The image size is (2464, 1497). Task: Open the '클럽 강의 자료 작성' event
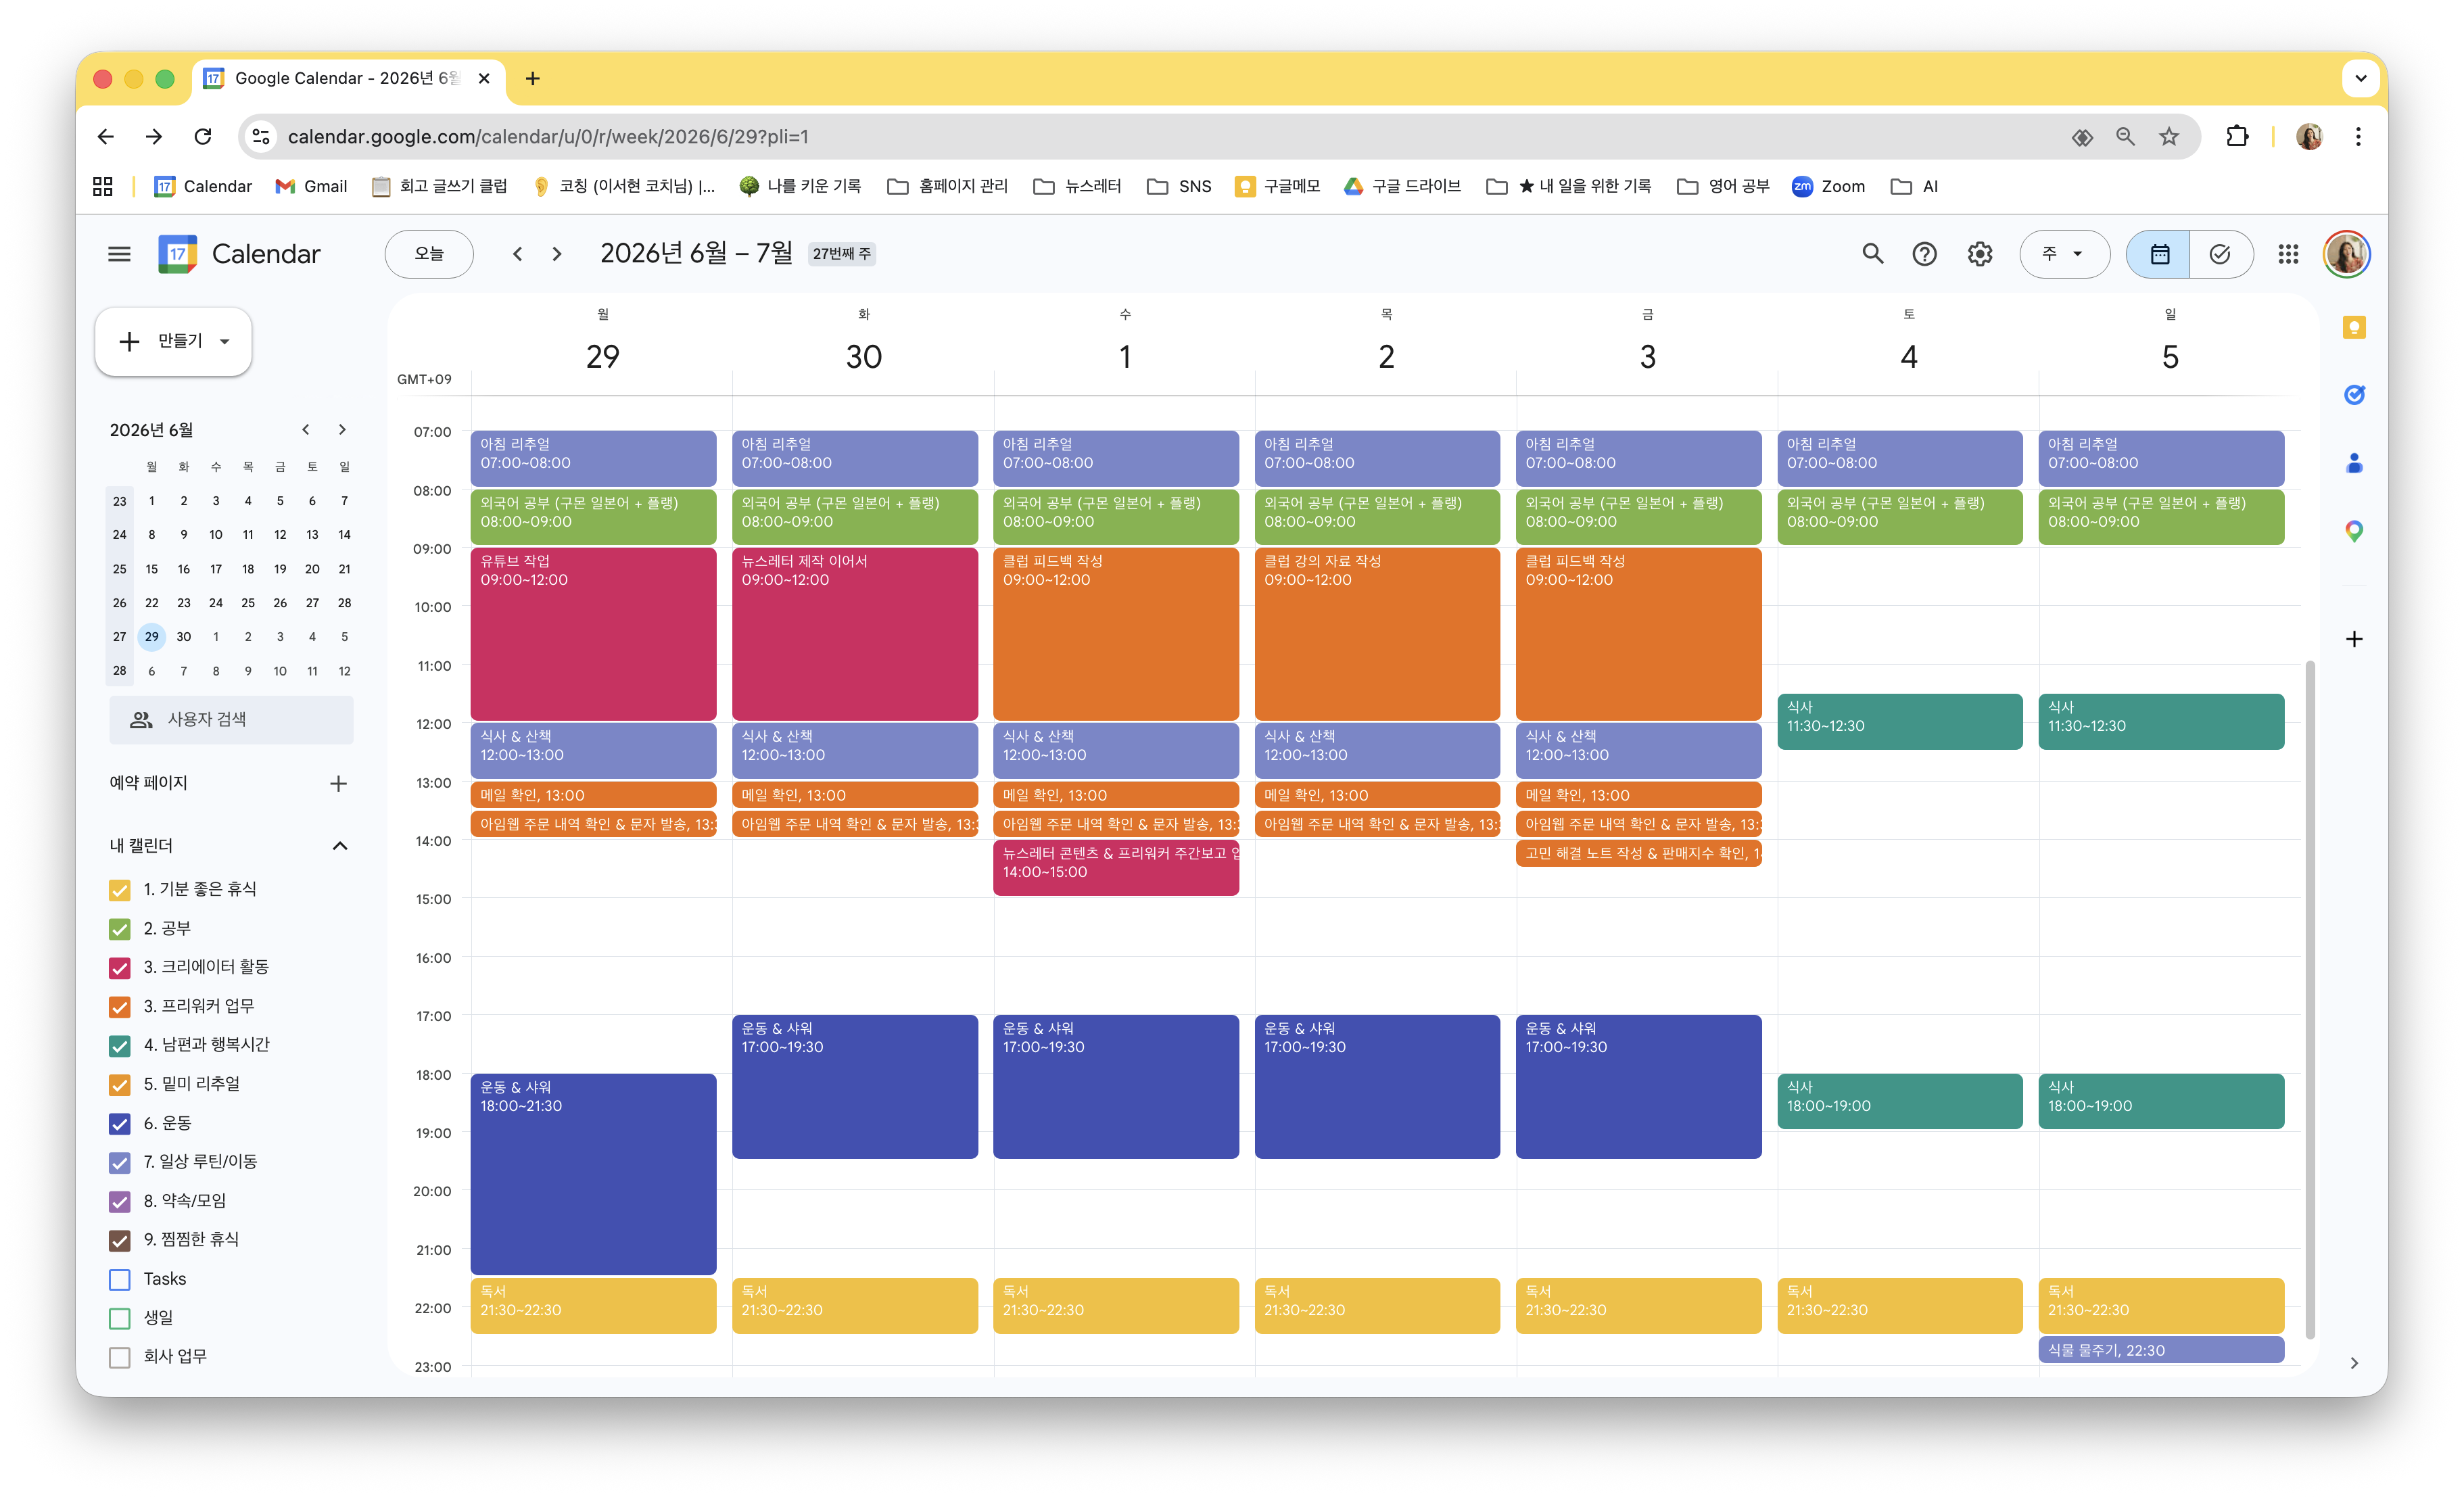point(1377,634)
